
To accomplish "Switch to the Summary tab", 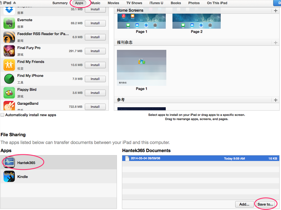I will [x=60, y=3].
